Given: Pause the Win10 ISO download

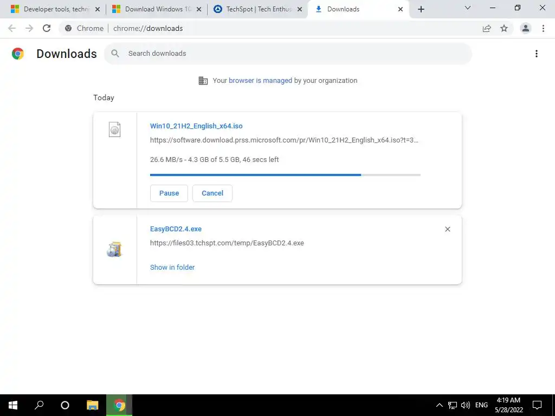Looking at the screenshot, I should click(x=169, y=193).
